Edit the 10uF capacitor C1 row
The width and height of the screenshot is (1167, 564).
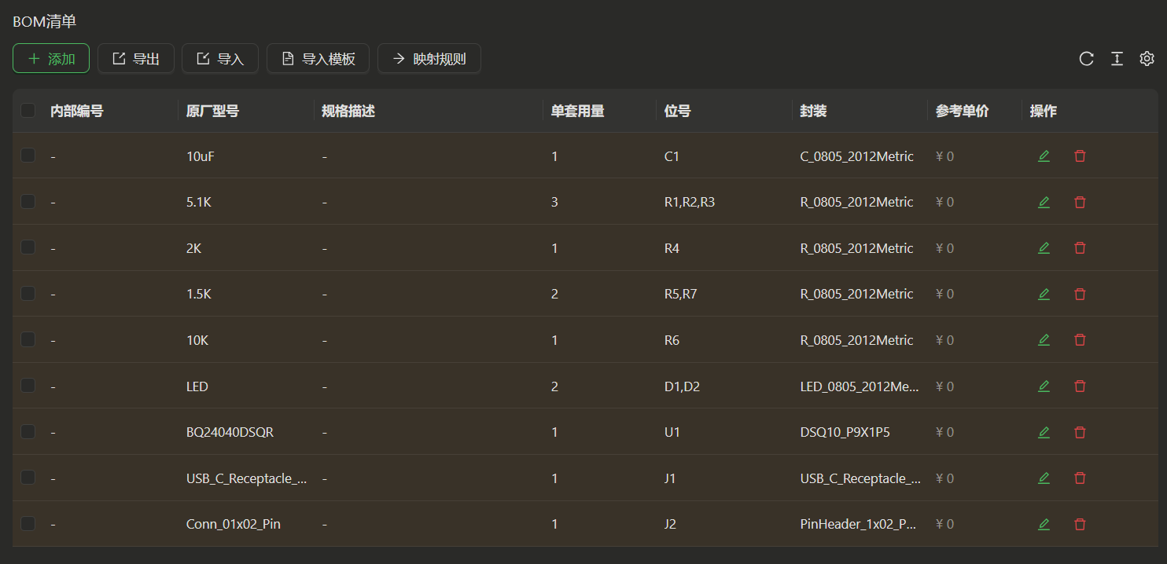1044,156
